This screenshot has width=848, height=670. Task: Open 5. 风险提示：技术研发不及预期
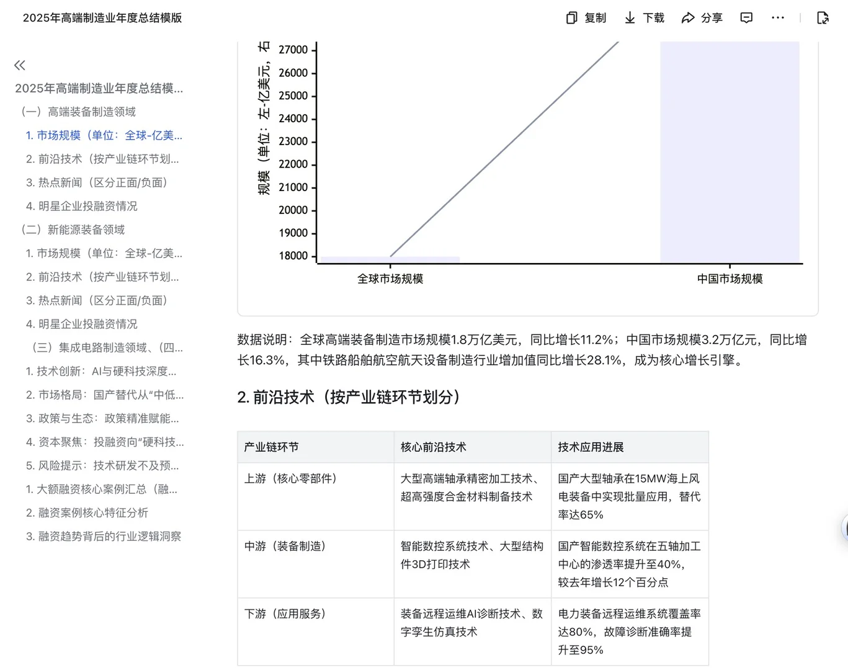tap(102, 465)
